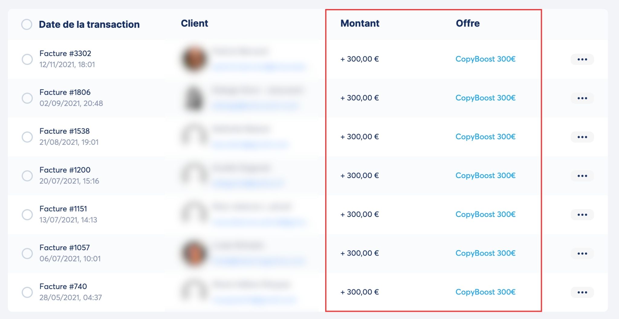The width and height of the screenshot is (619, 319).
Task: Click the + 300,00 € amount for Facture #1538
Action: tap(359, 137)
